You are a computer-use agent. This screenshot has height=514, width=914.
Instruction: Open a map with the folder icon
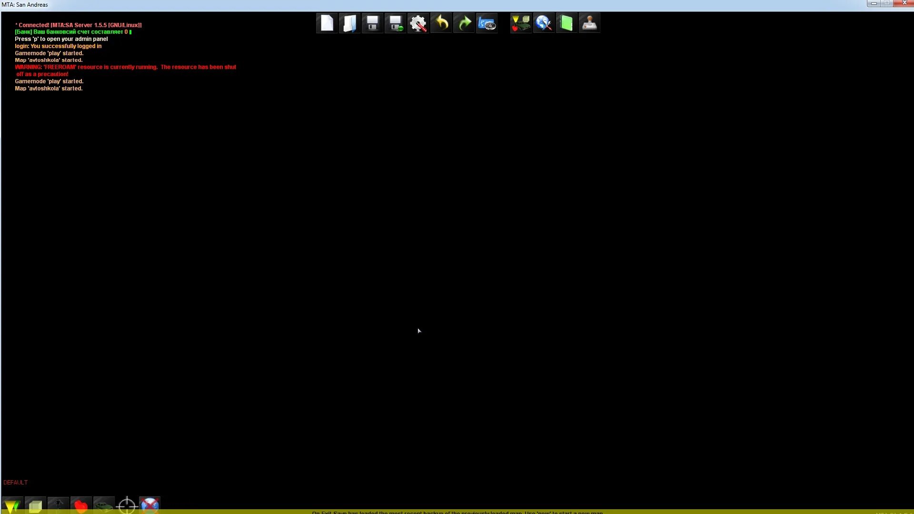click(350, 23)
